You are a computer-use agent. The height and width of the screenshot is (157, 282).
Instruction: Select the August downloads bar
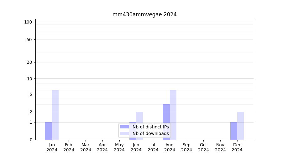click(173, 115)
